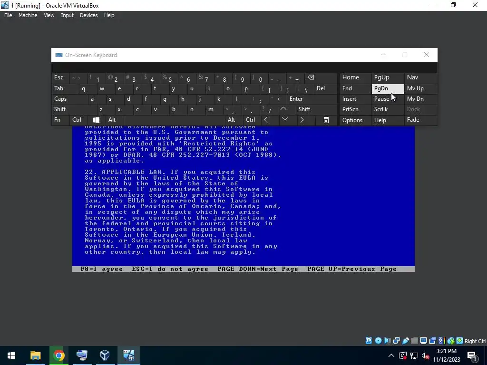The width and height of the screenshot is (487, 365).
Task: Open the Windows Start menu
Action: pos(11,355)
